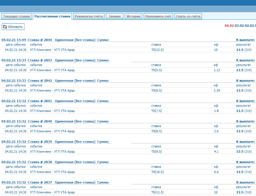This screenshot has width=256, height=196.
Task: Select the Рассчитанные ставки tab
Action: pos(52,16)
